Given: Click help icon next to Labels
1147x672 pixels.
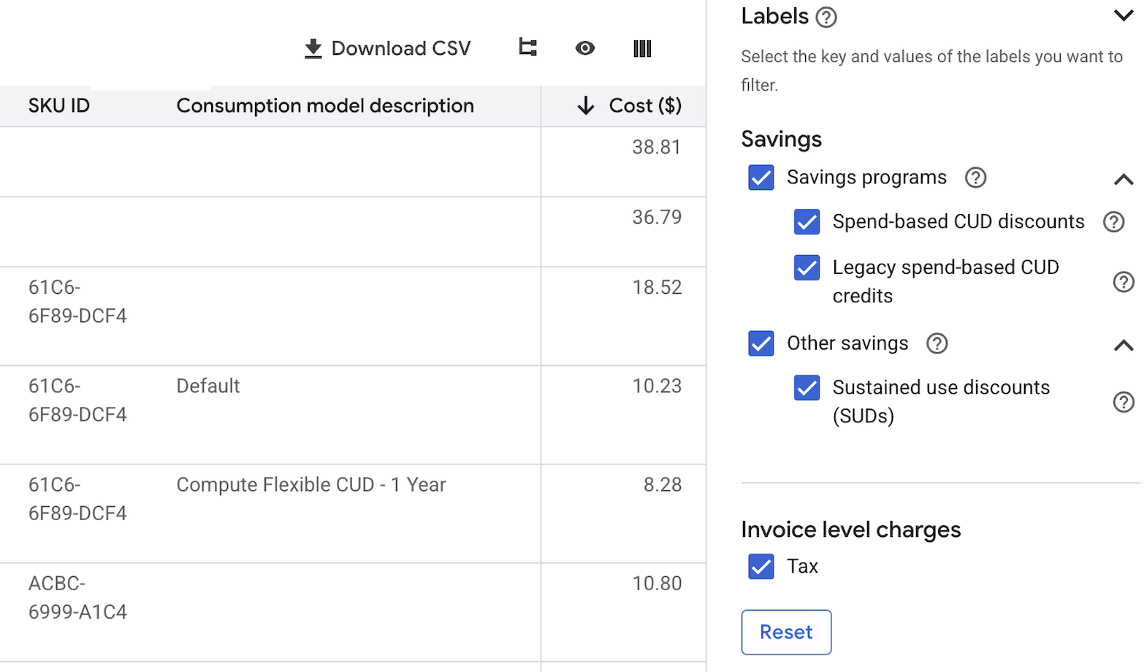Looking at the screenshot, I should tap(826, 18).
